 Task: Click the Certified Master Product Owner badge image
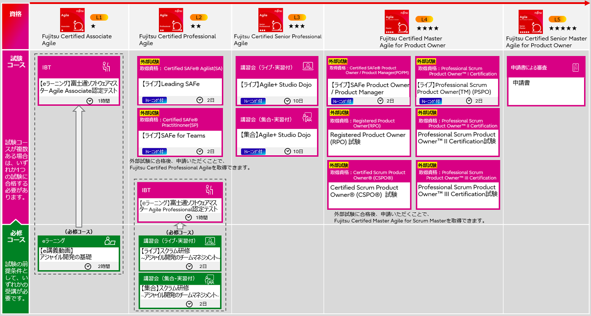click(x=397, y=22)
